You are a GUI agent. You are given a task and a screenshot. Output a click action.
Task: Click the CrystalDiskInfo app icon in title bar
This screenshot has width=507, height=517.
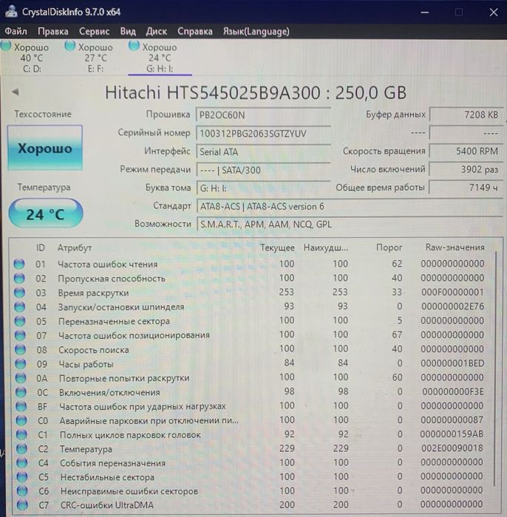click(x=11, y=10)
